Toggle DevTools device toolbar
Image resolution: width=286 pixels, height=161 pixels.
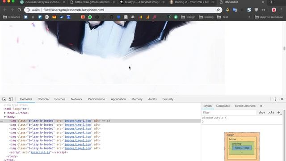tap(11, 99)
